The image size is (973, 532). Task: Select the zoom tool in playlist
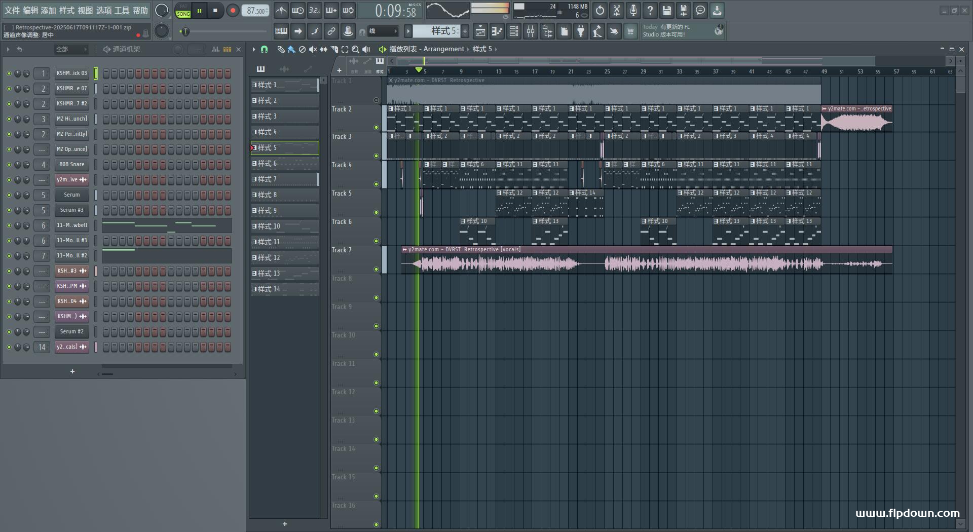point(355,49)
